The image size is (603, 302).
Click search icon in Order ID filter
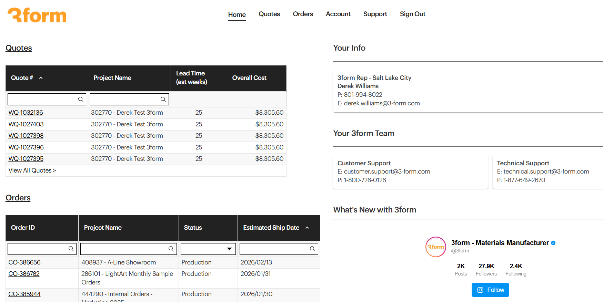[x=71, y=249]
